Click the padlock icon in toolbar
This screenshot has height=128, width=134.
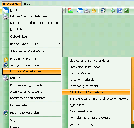point(93,11)
